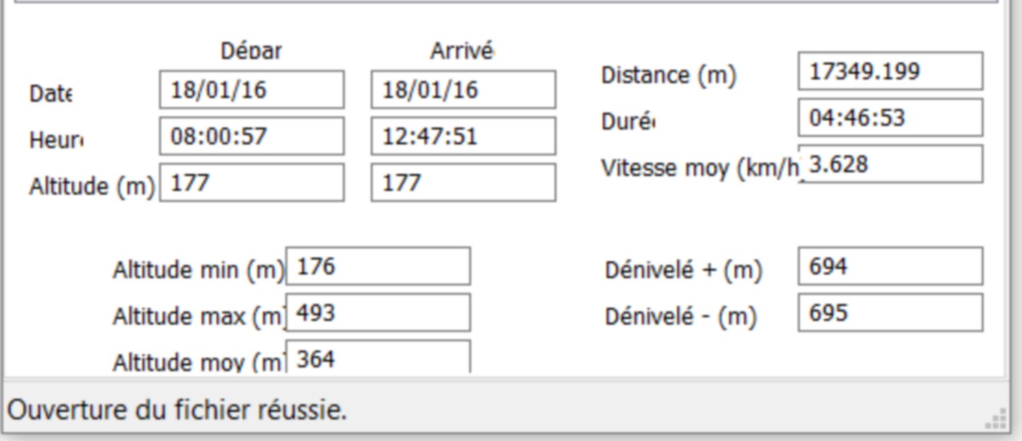
Task: Click the departure date field 18/01/16
Action: coord(251,89)
